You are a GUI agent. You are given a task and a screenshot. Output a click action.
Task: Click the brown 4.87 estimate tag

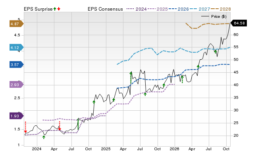(17, 24)
